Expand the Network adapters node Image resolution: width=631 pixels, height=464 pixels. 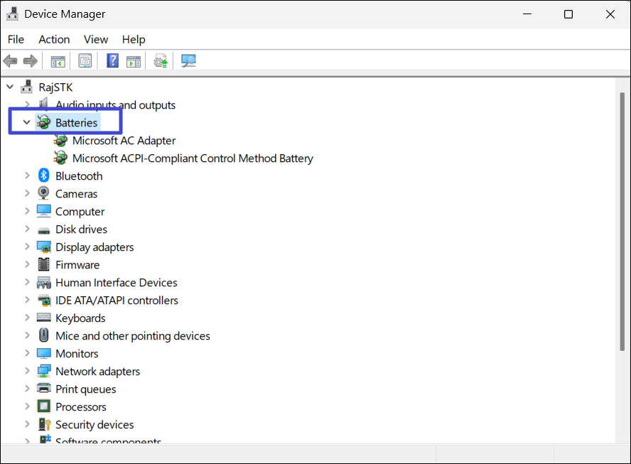(x=27, y=371)
